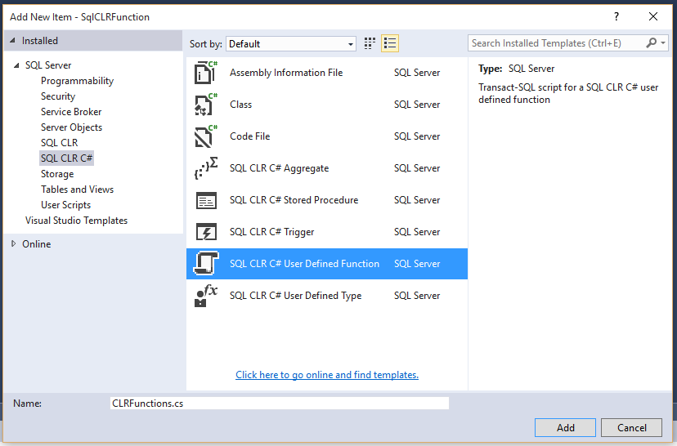This screenshot has height=446, width=677.
Task: Click the Help question mark button
Action: [616, 17]
